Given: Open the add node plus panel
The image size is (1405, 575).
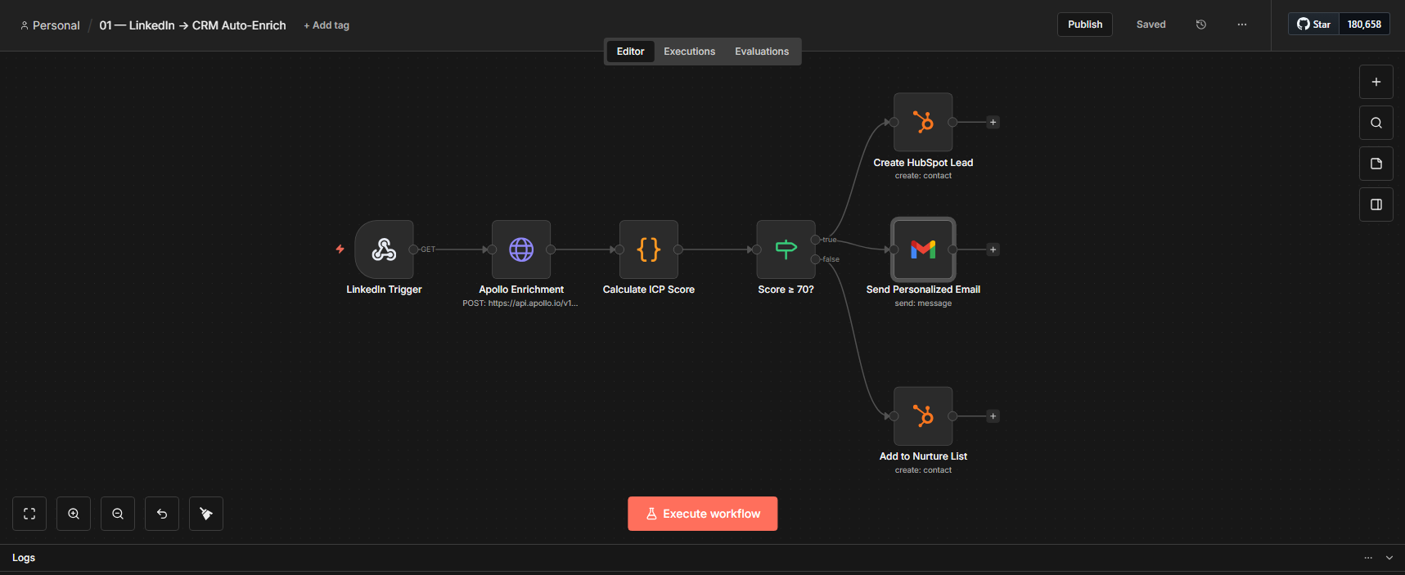Looking at the screenshot, I should [1376, 82].
